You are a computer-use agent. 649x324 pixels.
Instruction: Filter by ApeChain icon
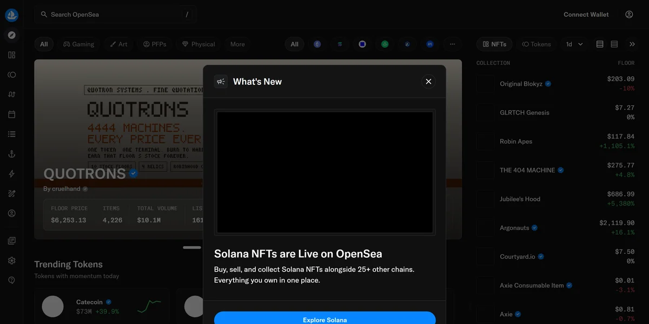[430, 44]
